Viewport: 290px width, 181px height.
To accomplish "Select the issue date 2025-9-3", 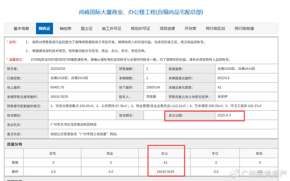I will point(224,115).
